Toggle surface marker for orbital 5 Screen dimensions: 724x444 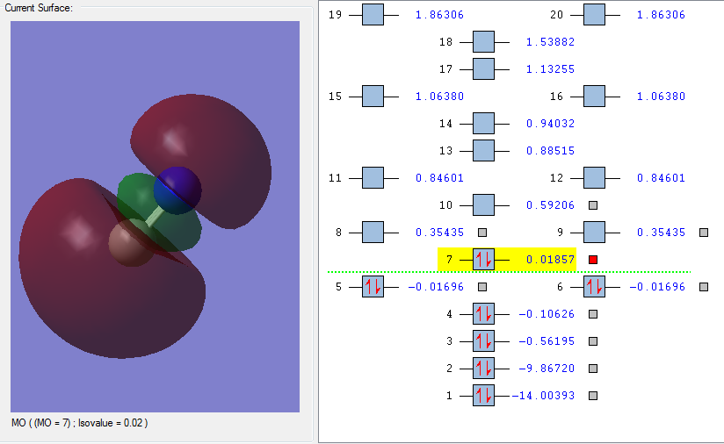482,287
